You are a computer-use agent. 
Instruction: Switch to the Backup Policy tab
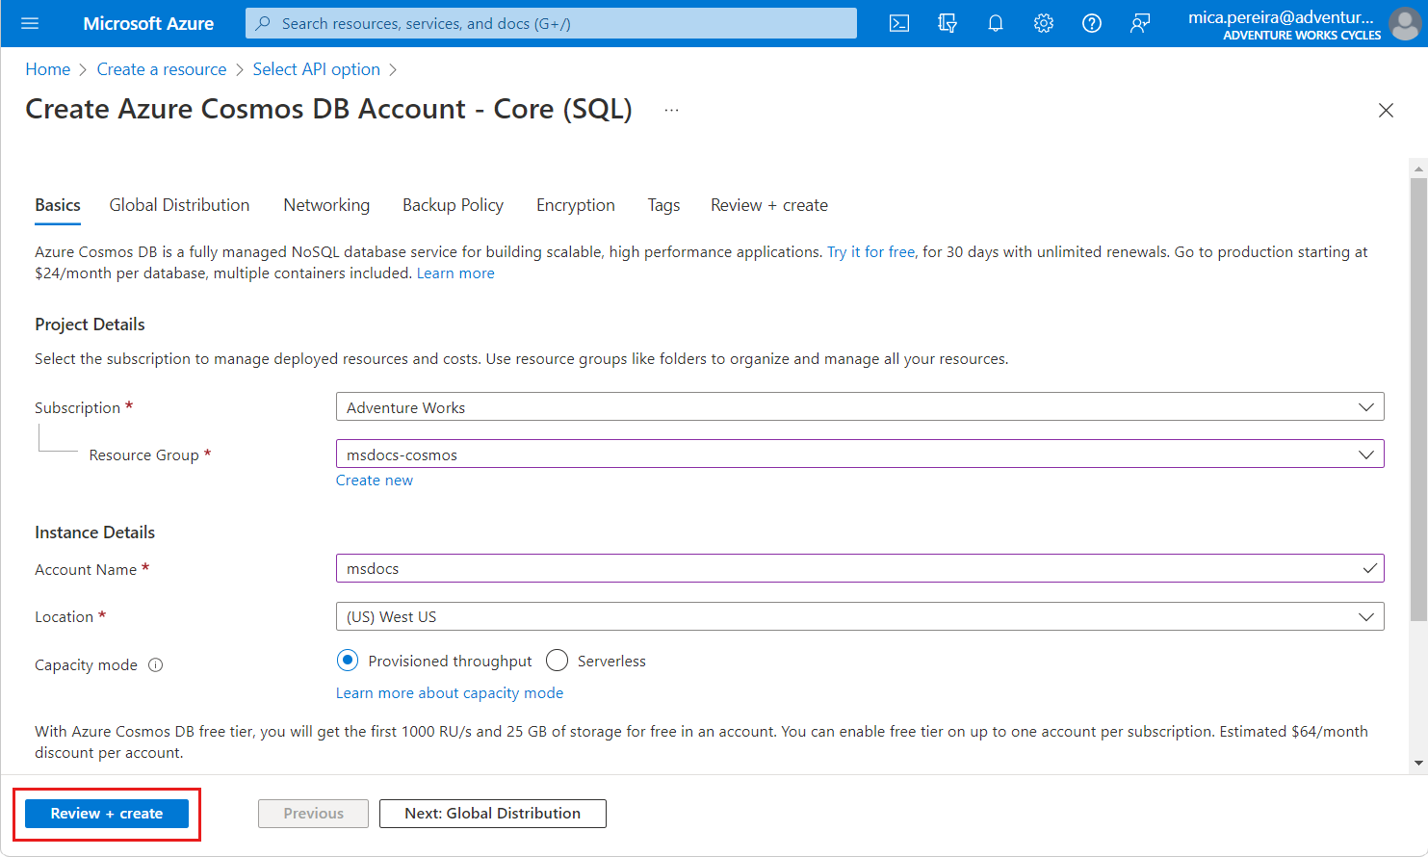click(453, 205)
